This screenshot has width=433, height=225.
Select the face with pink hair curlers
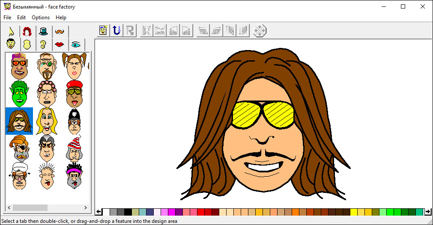tap(47, 94)
